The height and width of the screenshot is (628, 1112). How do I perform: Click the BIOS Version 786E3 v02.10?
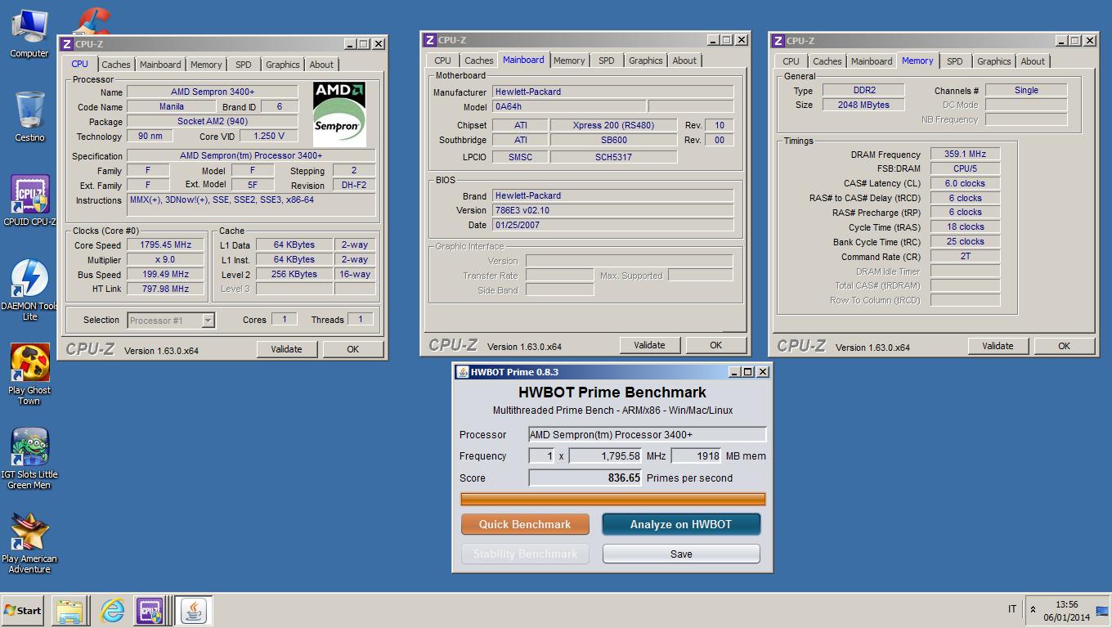pyautogui.click(x=613, y=210)
